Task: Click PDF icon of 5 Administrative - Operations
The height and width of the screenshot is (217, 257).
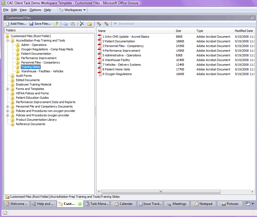Action: click(100, 55)
